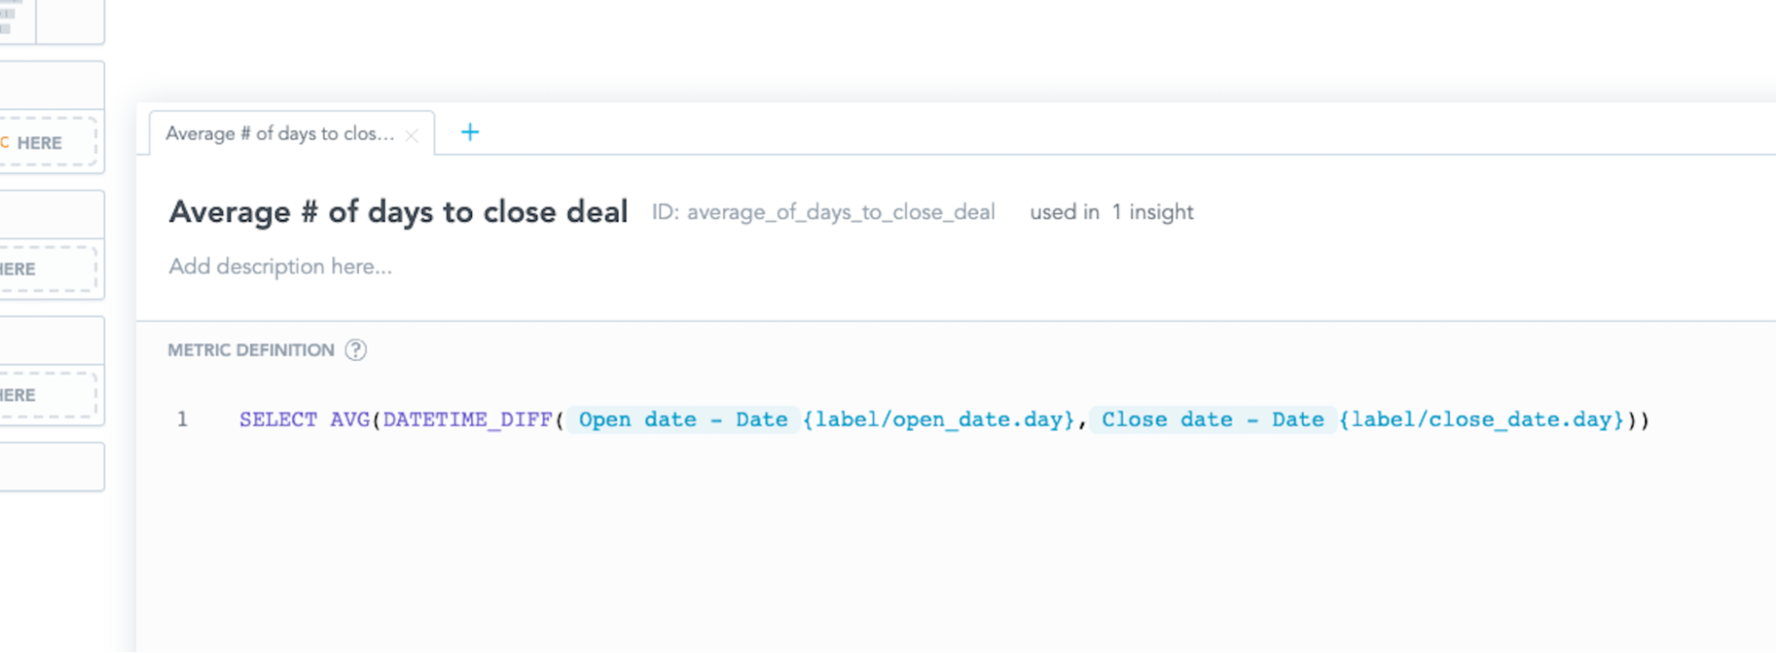Open the 'used in 1 insight' link
Viewport: 1776px width, 653px height.
(1111, 211)
